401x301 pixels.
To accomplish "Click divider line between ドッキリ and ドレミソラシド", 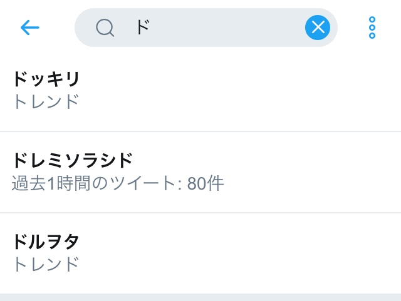I will 200,131.
